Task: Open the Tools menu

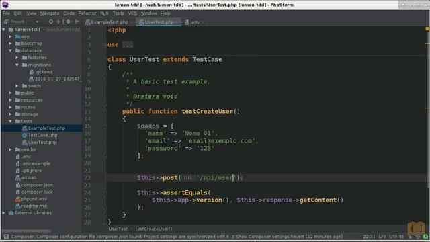Action: [x=118, y=13]
